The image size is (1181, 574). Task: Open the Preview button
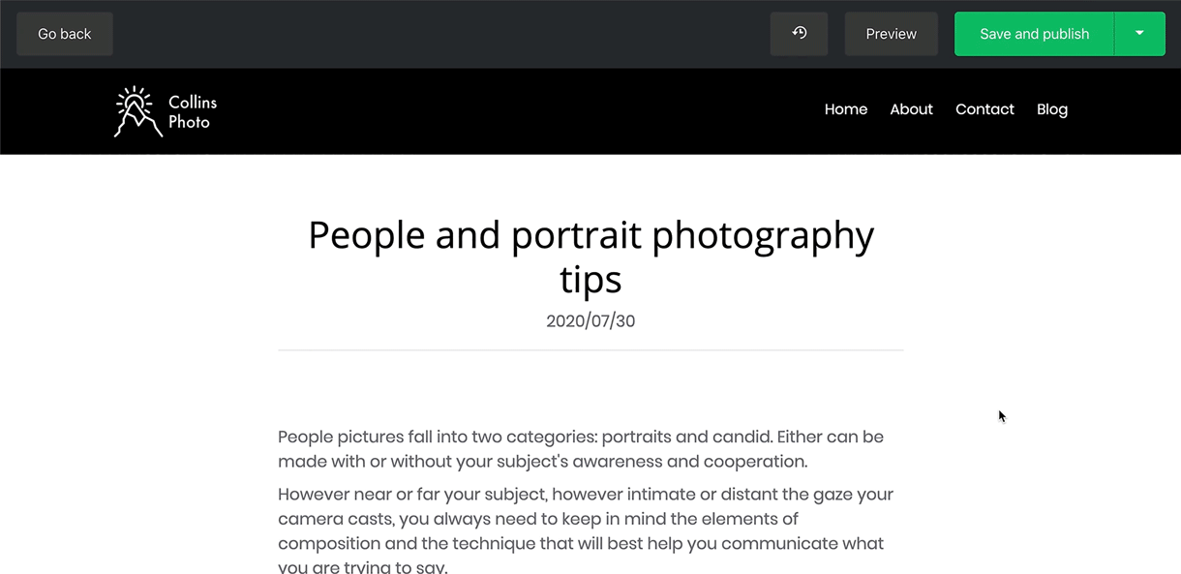891,34
